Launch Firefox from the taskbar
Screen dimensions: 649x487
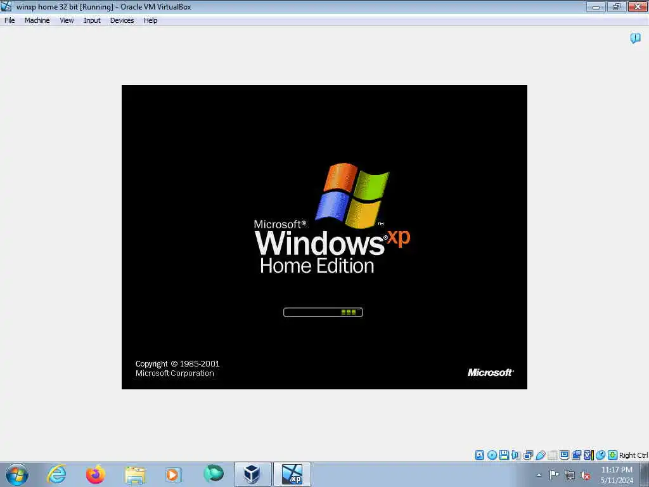tap(96, 474)
